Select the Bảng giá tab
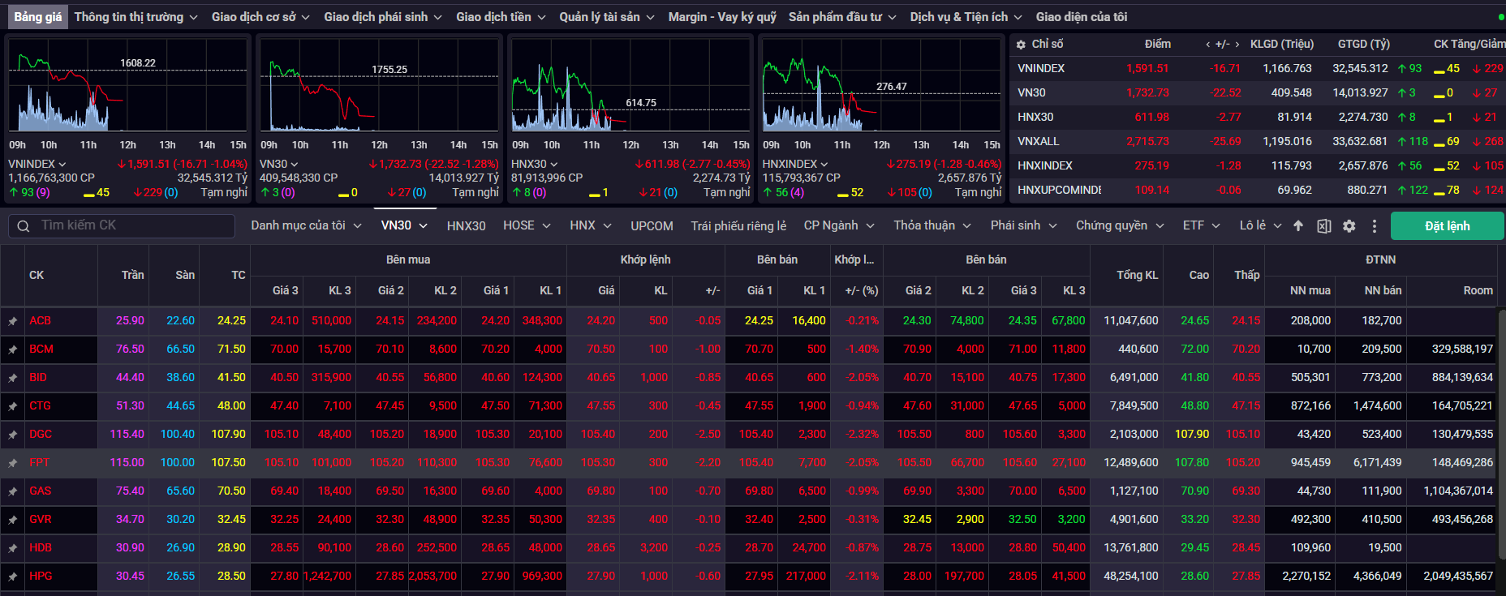This screenshot has height=596, width=1506. pos(37,17)
